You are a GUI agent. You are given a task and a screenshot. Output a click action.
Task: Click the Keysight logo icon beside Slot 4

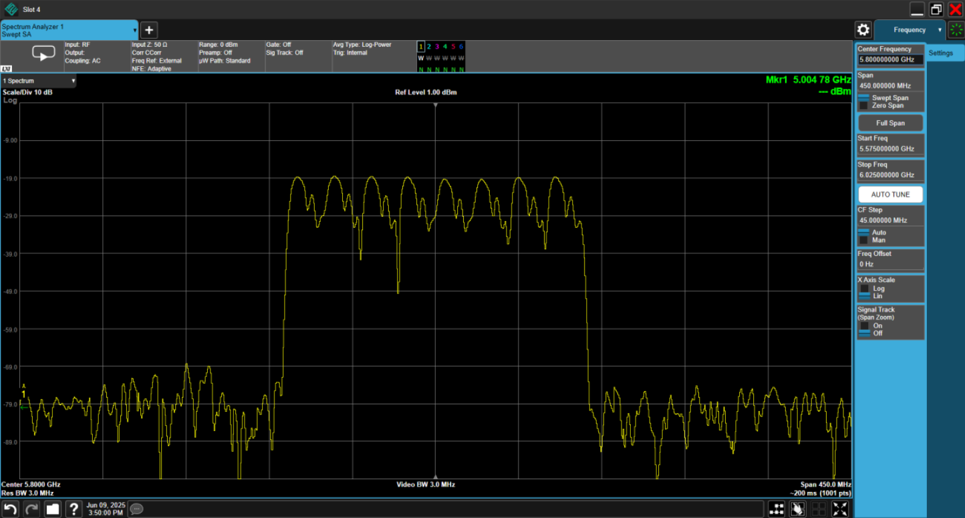tap(11, 9)
